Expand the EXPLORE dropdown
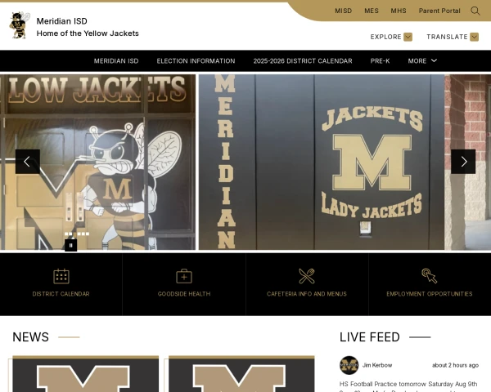 pyautogui.click(x=391, y=37)
